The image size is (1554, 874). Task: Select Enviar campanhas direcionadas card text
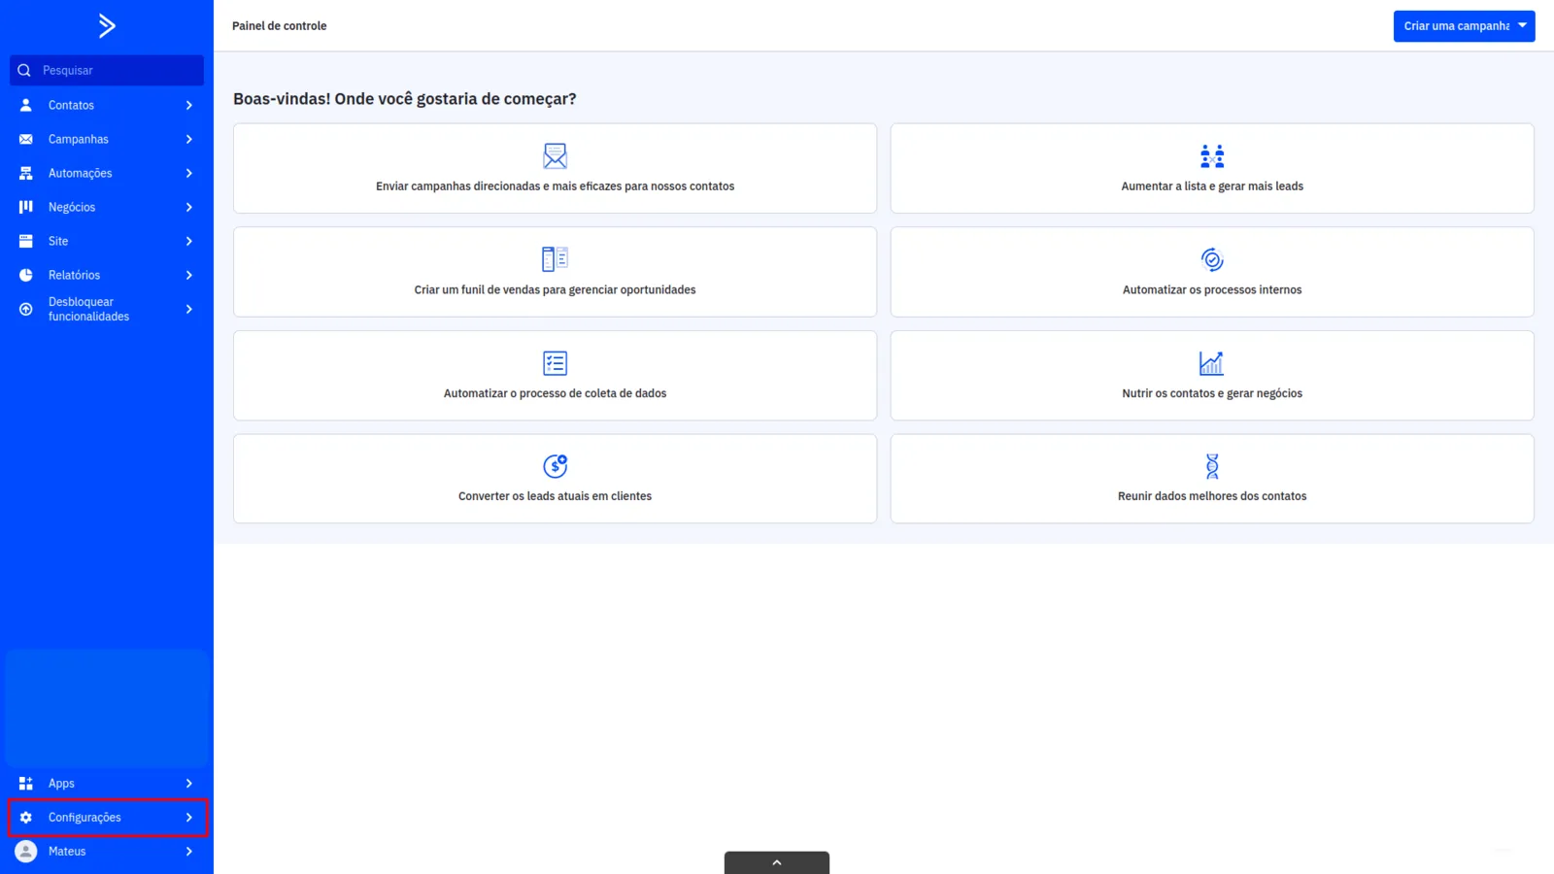[555, 186]
